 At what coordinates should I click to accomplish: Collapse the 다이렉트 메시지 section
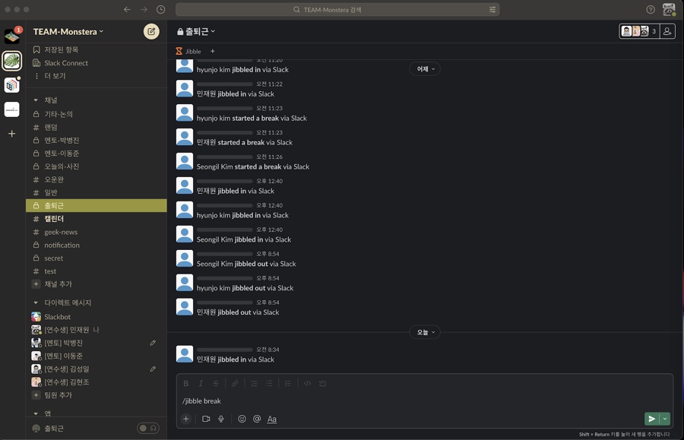(x=36, y=302)
